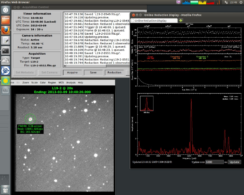
Task: Open the Analysis menu in ds9
Action: [71, 83]
